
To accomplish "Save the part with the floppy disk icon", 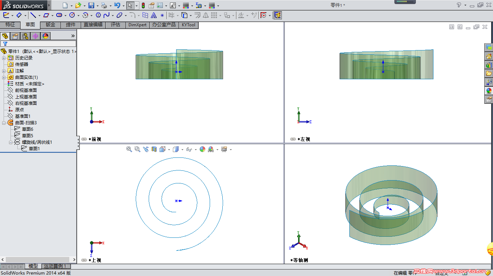I will 91,5.
